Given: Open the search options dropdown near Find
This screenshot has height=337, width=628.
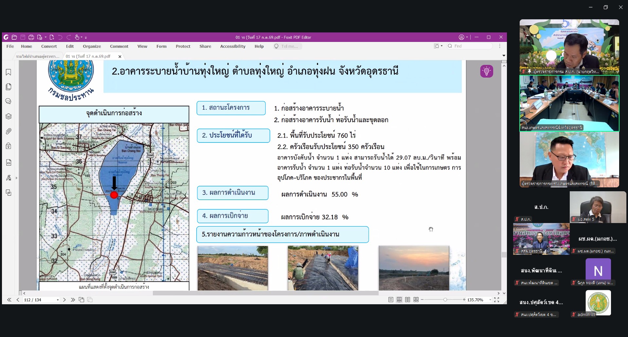Looking at the screenshot, I should coord(438,46).
